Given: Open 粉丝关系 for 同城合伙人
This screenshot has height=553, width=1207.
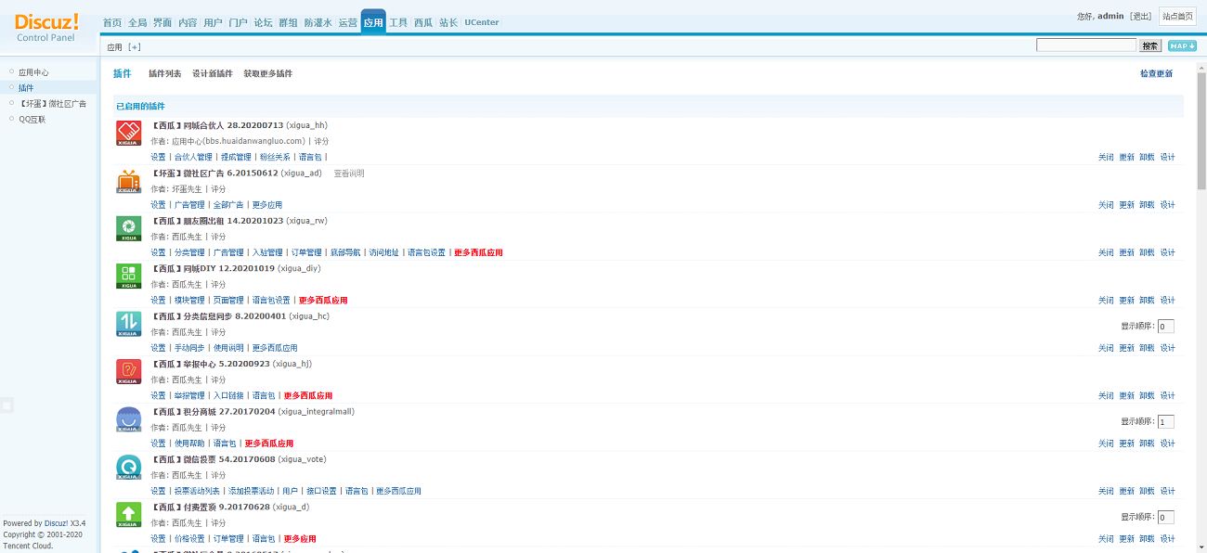Looking at the screenshot, I should coord(275,158).
